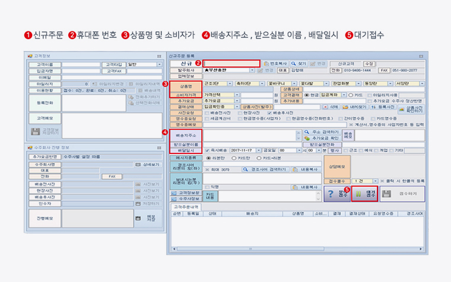This screenshot has width=451, height=282.
Task: Click the 번호복사 copy icon button
Action: pos(275,63)
